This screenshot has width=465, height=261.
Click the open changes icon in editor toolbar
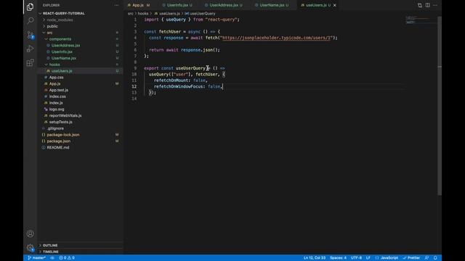click(420, 5)
